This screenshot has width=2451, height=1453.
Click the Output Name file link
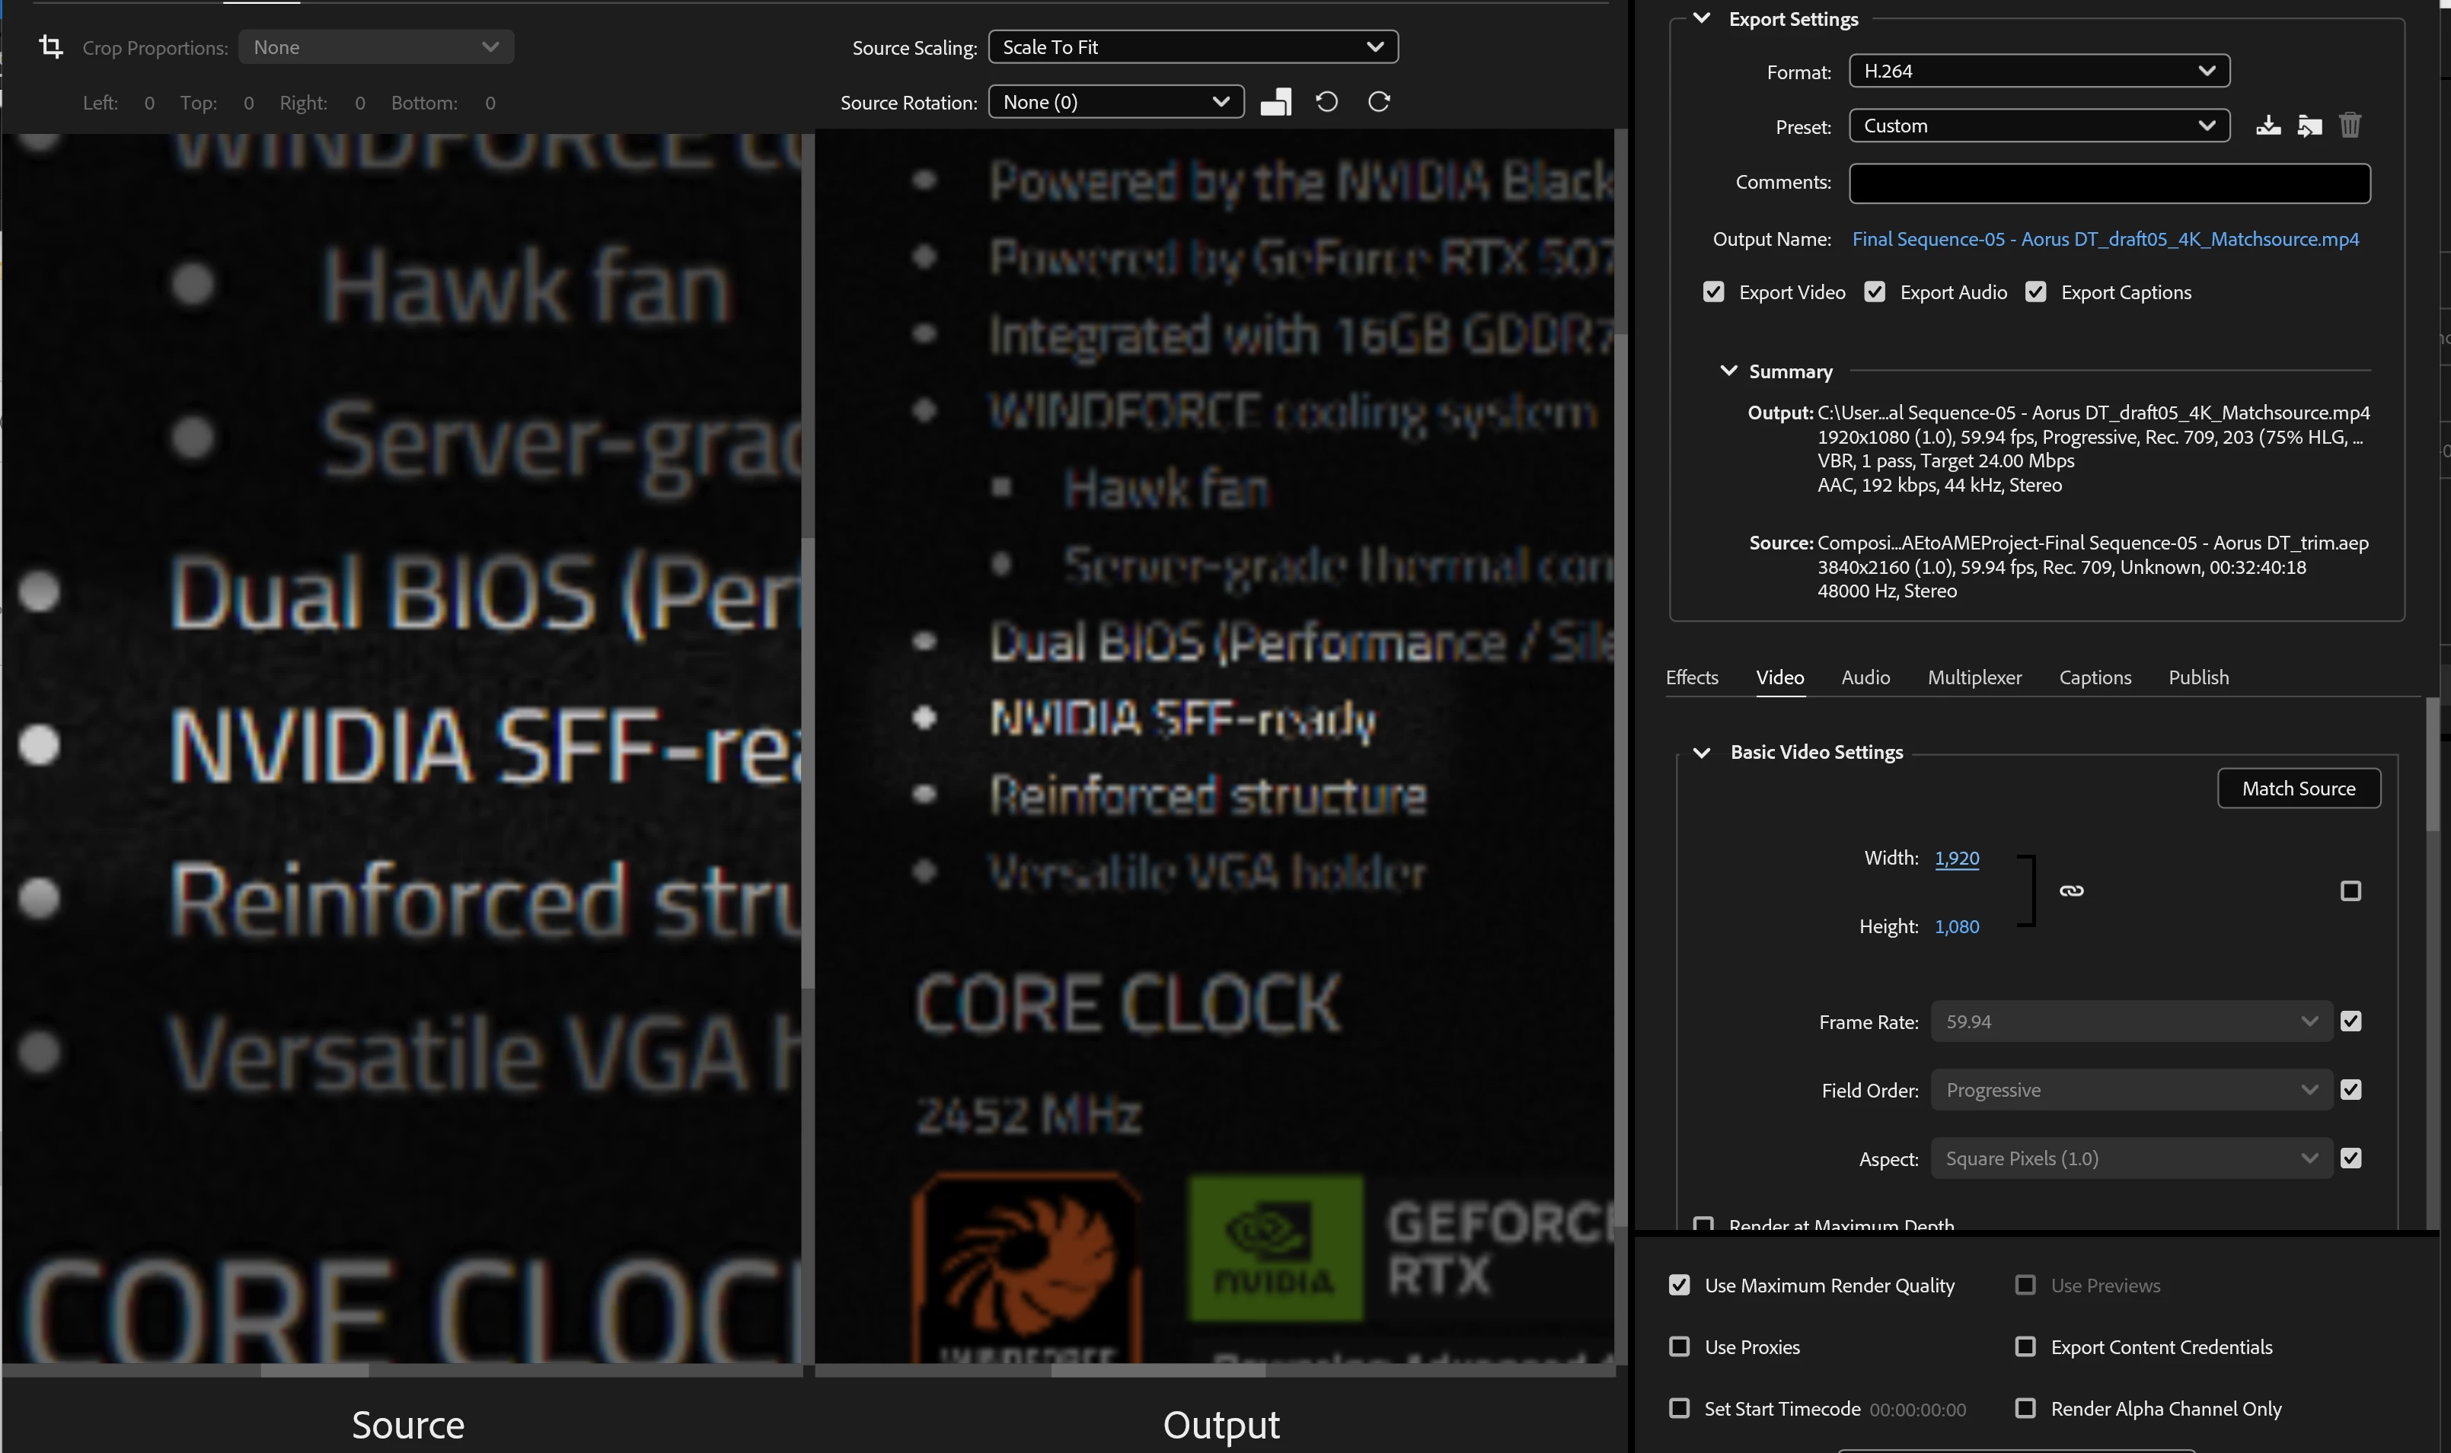point(2105,239)
